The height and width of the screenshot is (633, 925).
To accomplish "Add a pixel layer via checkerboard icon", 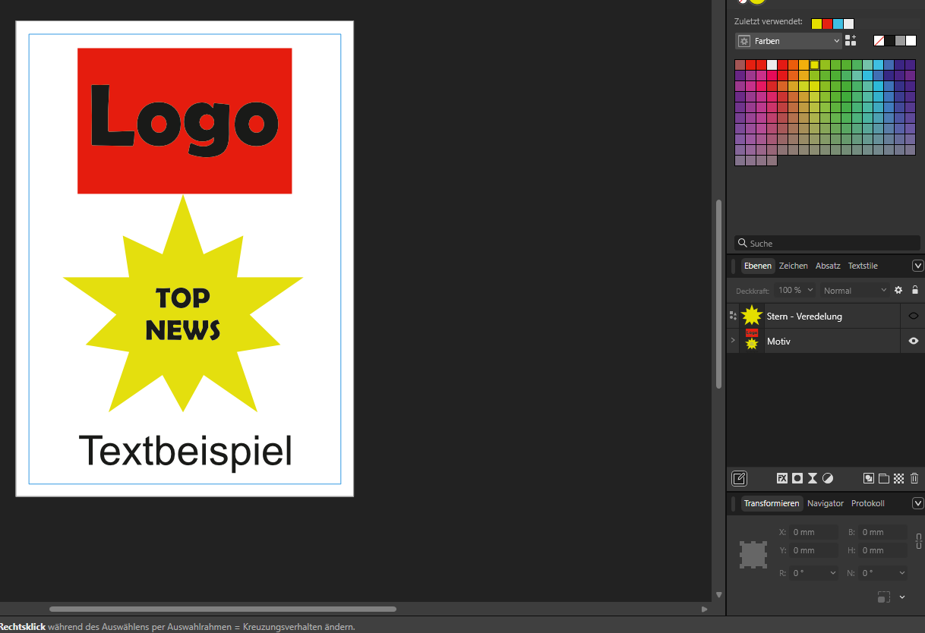I will point(899,478).
